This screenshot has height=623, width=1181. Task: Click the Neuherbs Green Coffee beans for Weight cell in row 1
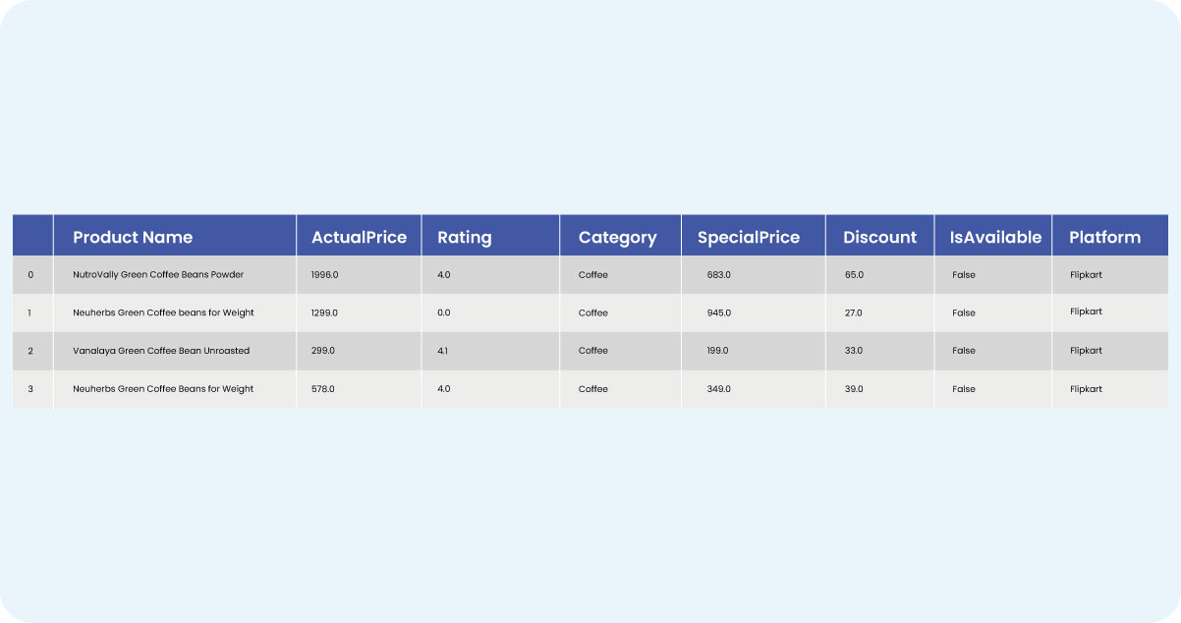coord(163,312)
